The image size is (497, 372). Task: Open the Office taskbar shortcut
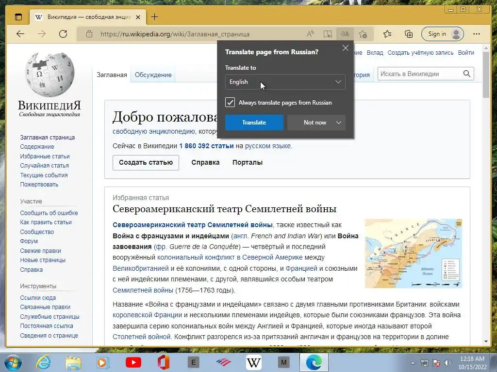(163, 362)
